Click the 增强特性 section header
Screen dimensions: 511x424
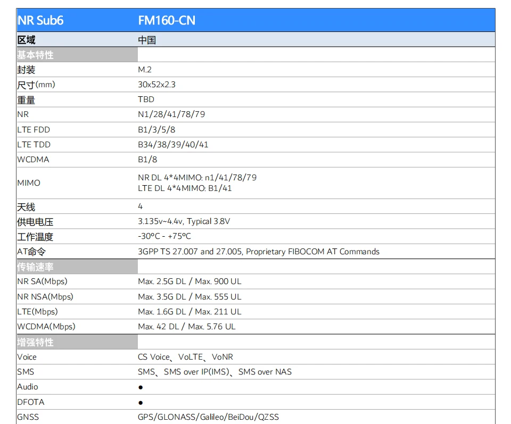[35, 342]
